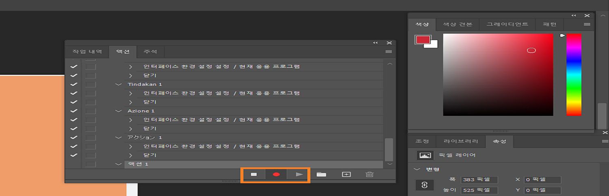
Task: Select the Azione 1 action name
Action: pos(141,111)
